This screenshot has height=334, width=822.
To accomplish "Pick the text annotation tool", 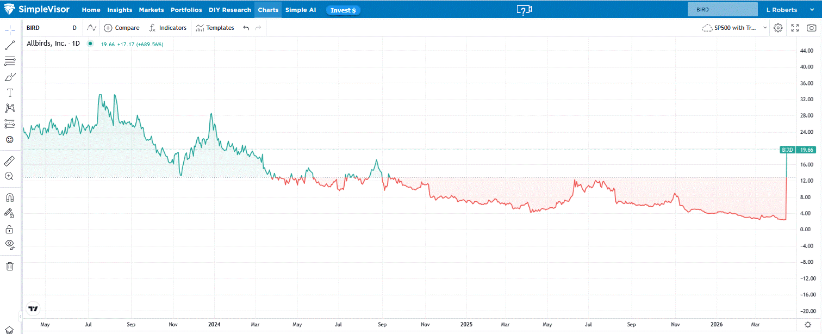I will [x=10, y=92].
